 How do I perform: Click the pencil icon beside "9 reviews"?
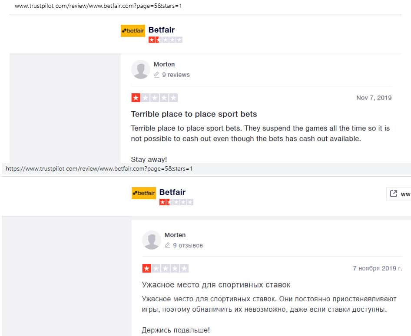point(157,75)
